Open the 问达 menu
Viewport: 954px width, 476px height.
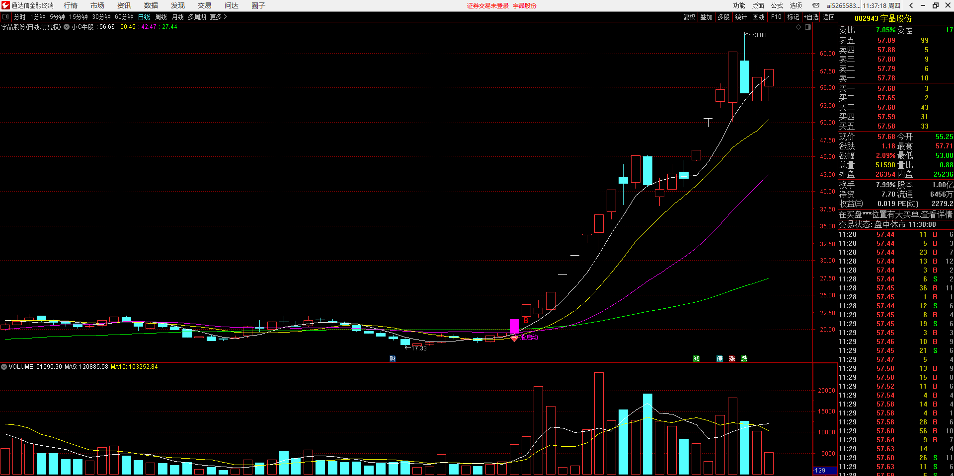click(232, 5)
